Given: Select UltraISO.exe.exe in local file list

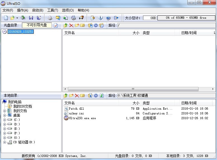Looking at the screenshot, I should [x=82, y=118].
